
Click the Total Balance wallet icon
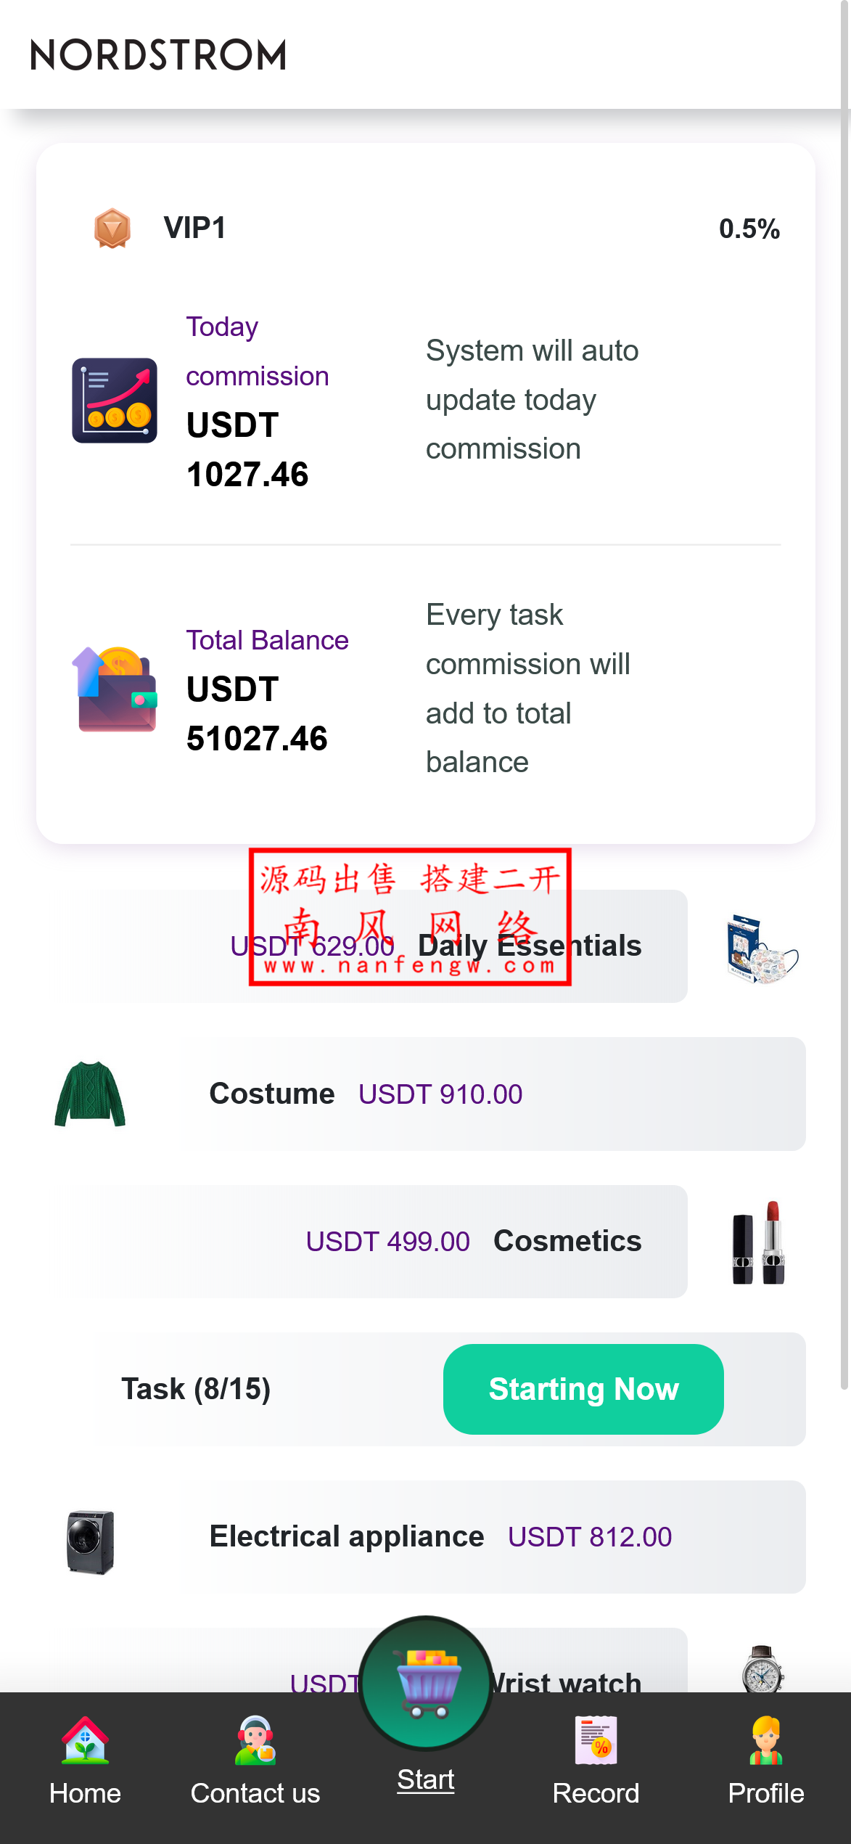115,689
